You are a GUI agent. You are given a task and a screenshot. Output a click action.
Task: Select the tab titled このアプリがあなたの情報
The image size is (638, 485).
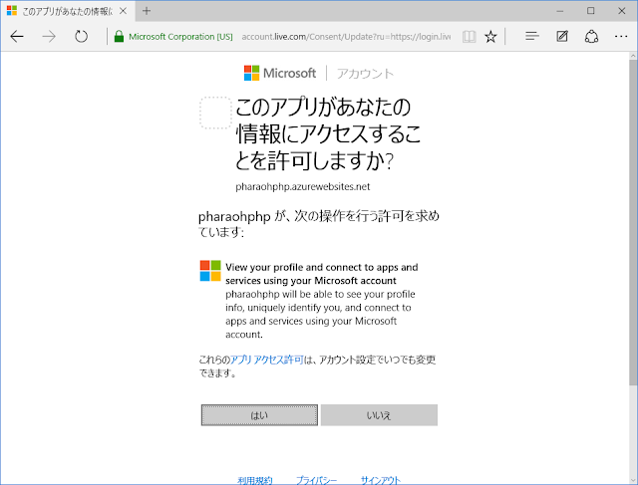coord(67,11)
